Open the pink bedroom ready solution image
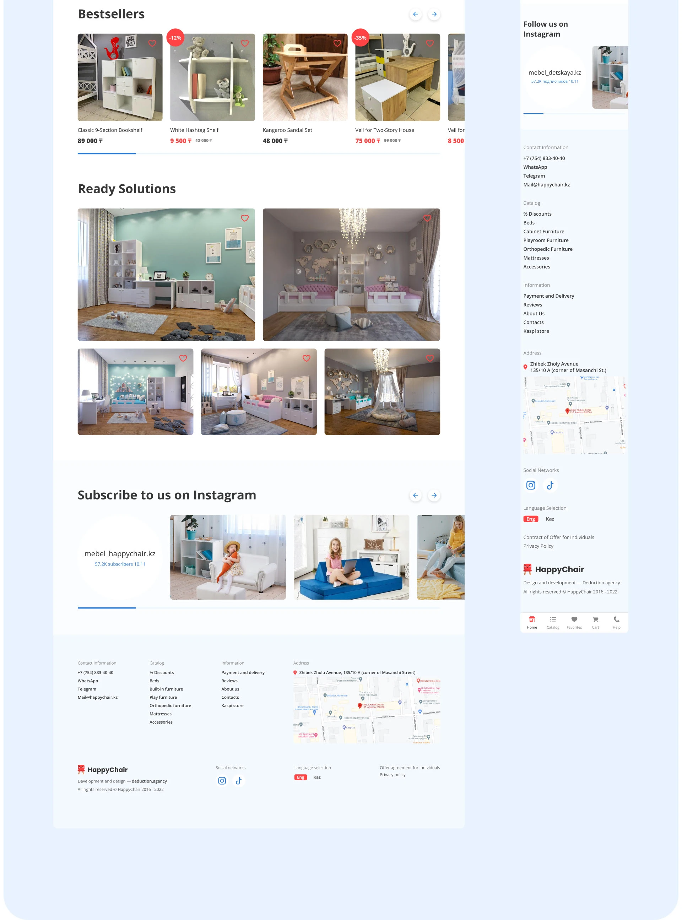The width and height of the screenshot is (682, 920). pos(351,275)
